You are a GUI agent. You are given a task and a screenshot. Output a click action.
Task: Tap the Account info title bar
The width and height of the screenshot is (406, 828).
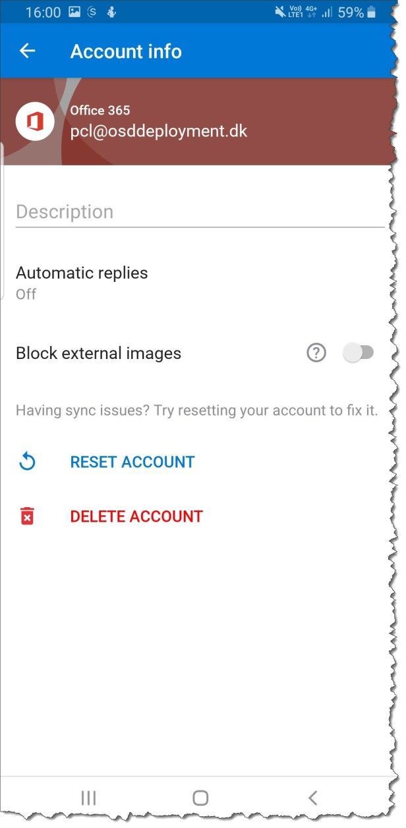[x=127, y=51]
